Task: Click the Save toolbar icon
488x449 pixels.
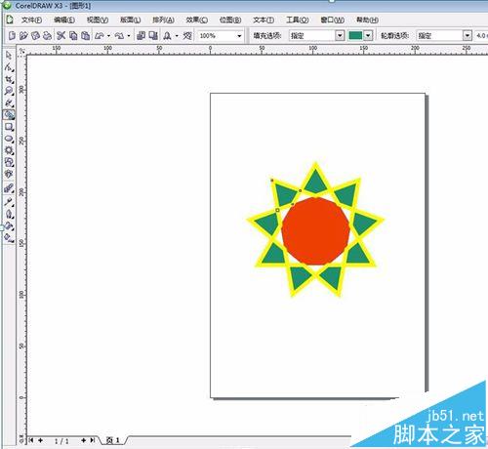Action: pyautogui.click(x=35, y=35)
